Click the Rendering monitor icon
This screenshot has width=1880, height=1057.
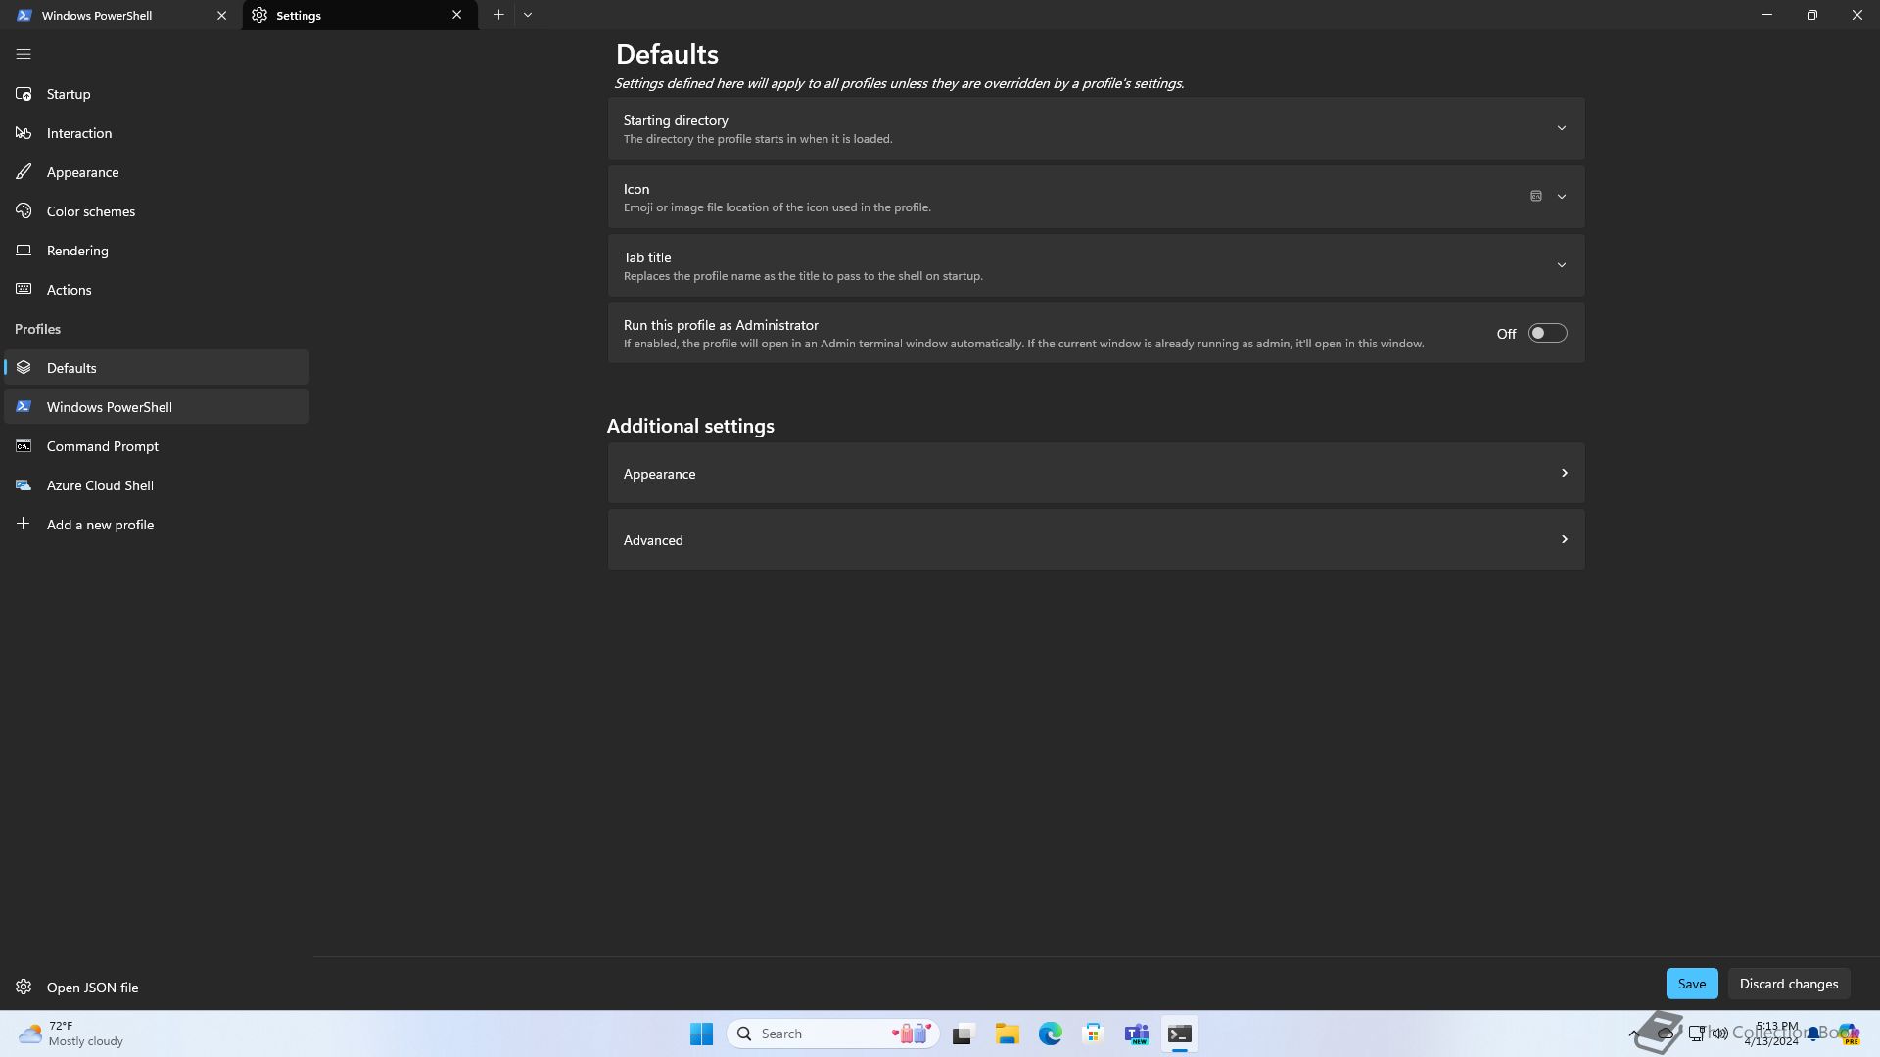coord(23,251)
